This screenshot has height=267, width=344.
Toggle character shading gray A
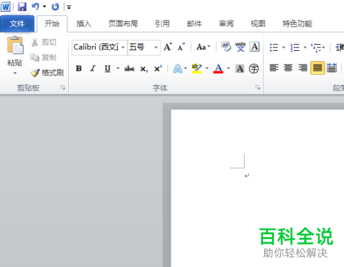[x=240, y=69]
